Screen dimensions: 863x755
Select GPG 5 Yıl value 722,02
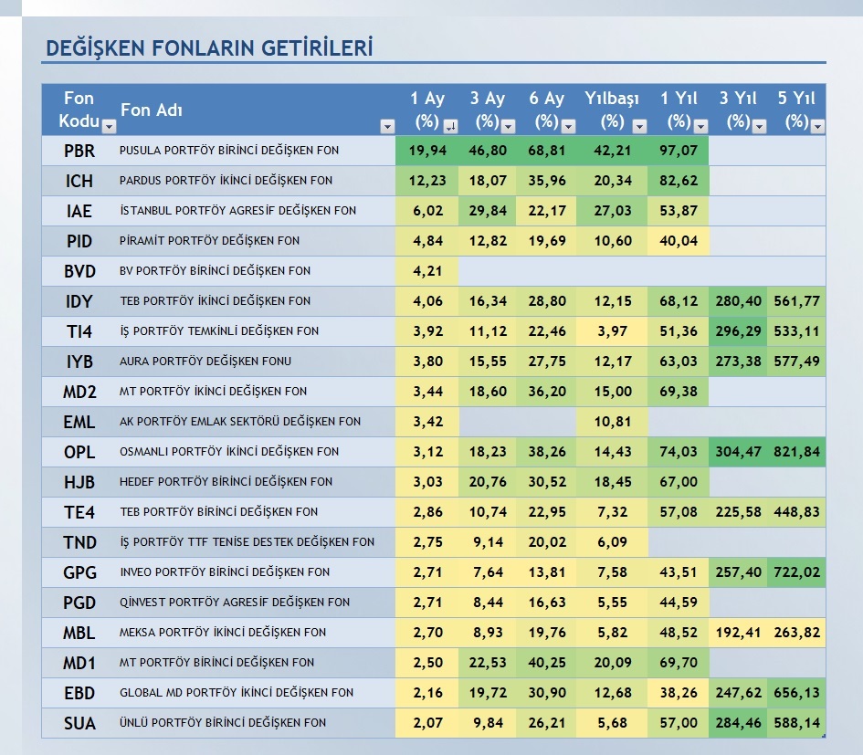[x=796, y=572]
